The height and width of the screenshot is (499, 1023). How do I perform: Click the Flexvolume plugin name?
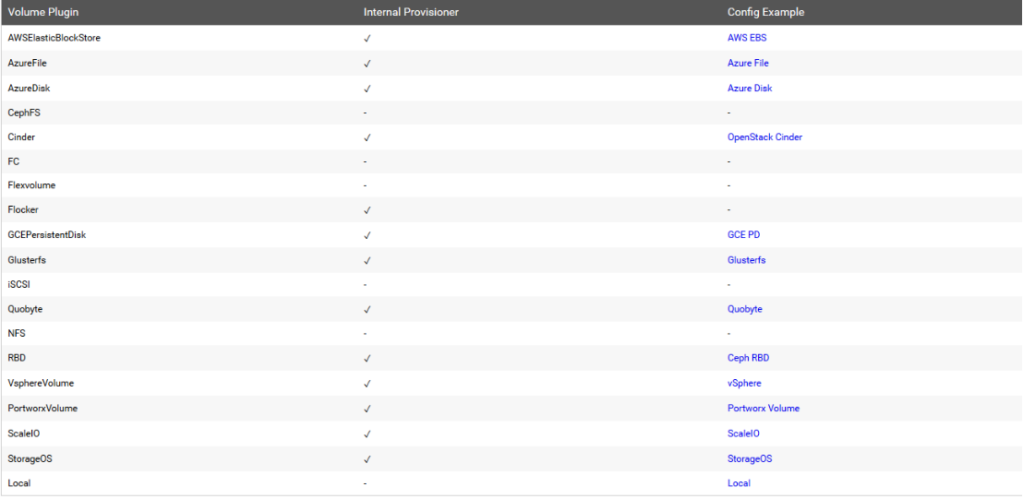click(x=31, y=185)
